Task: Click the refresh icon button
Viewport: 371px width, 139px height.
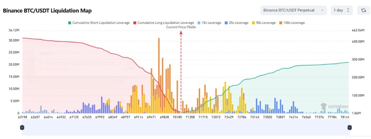Action: (x=364, y=10)
